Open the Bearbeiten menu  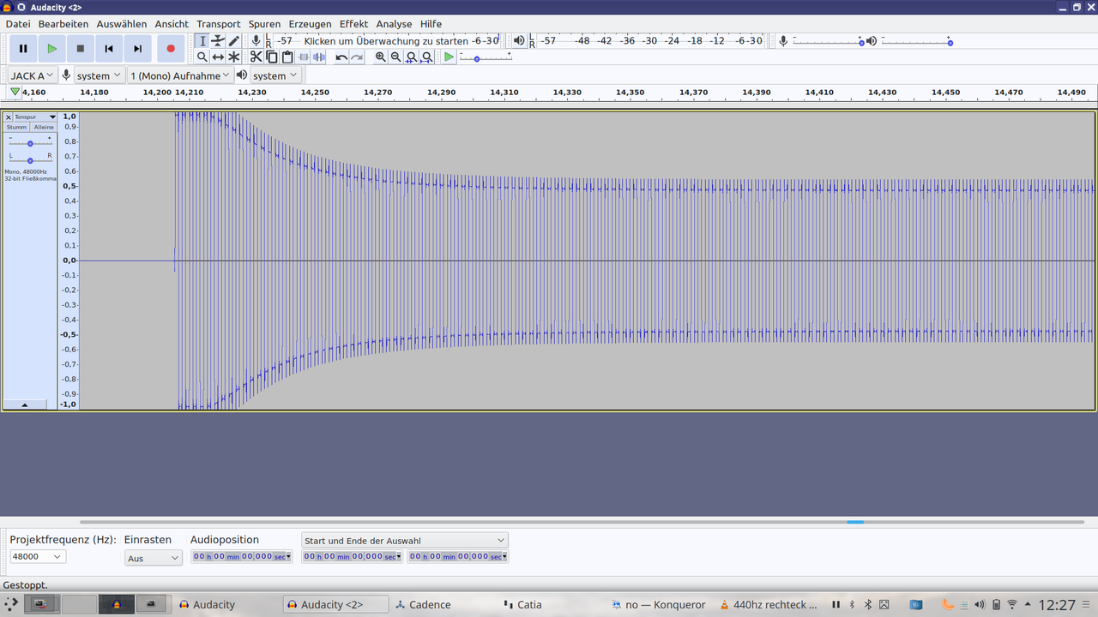pyautogui.click(x=63, y=24)
